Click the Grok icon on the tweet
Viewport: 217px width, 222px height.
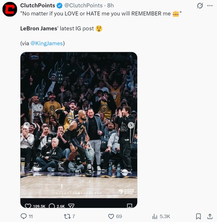pyautogui.click(x=200, y=6)
